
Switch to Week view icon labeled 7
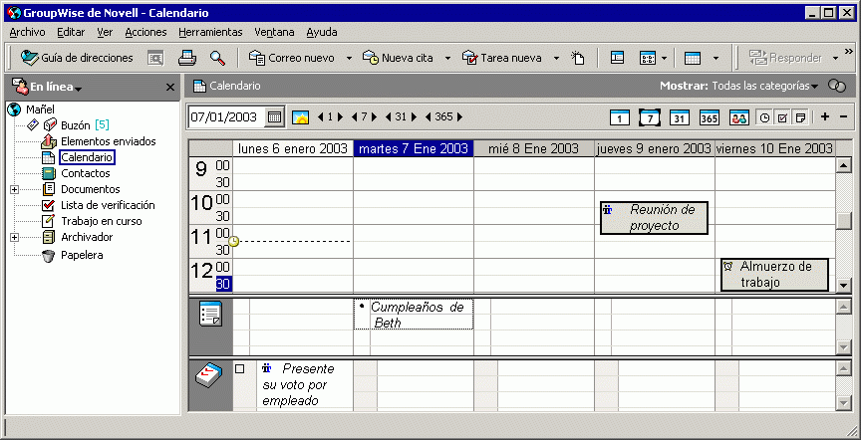click(650, 117)
